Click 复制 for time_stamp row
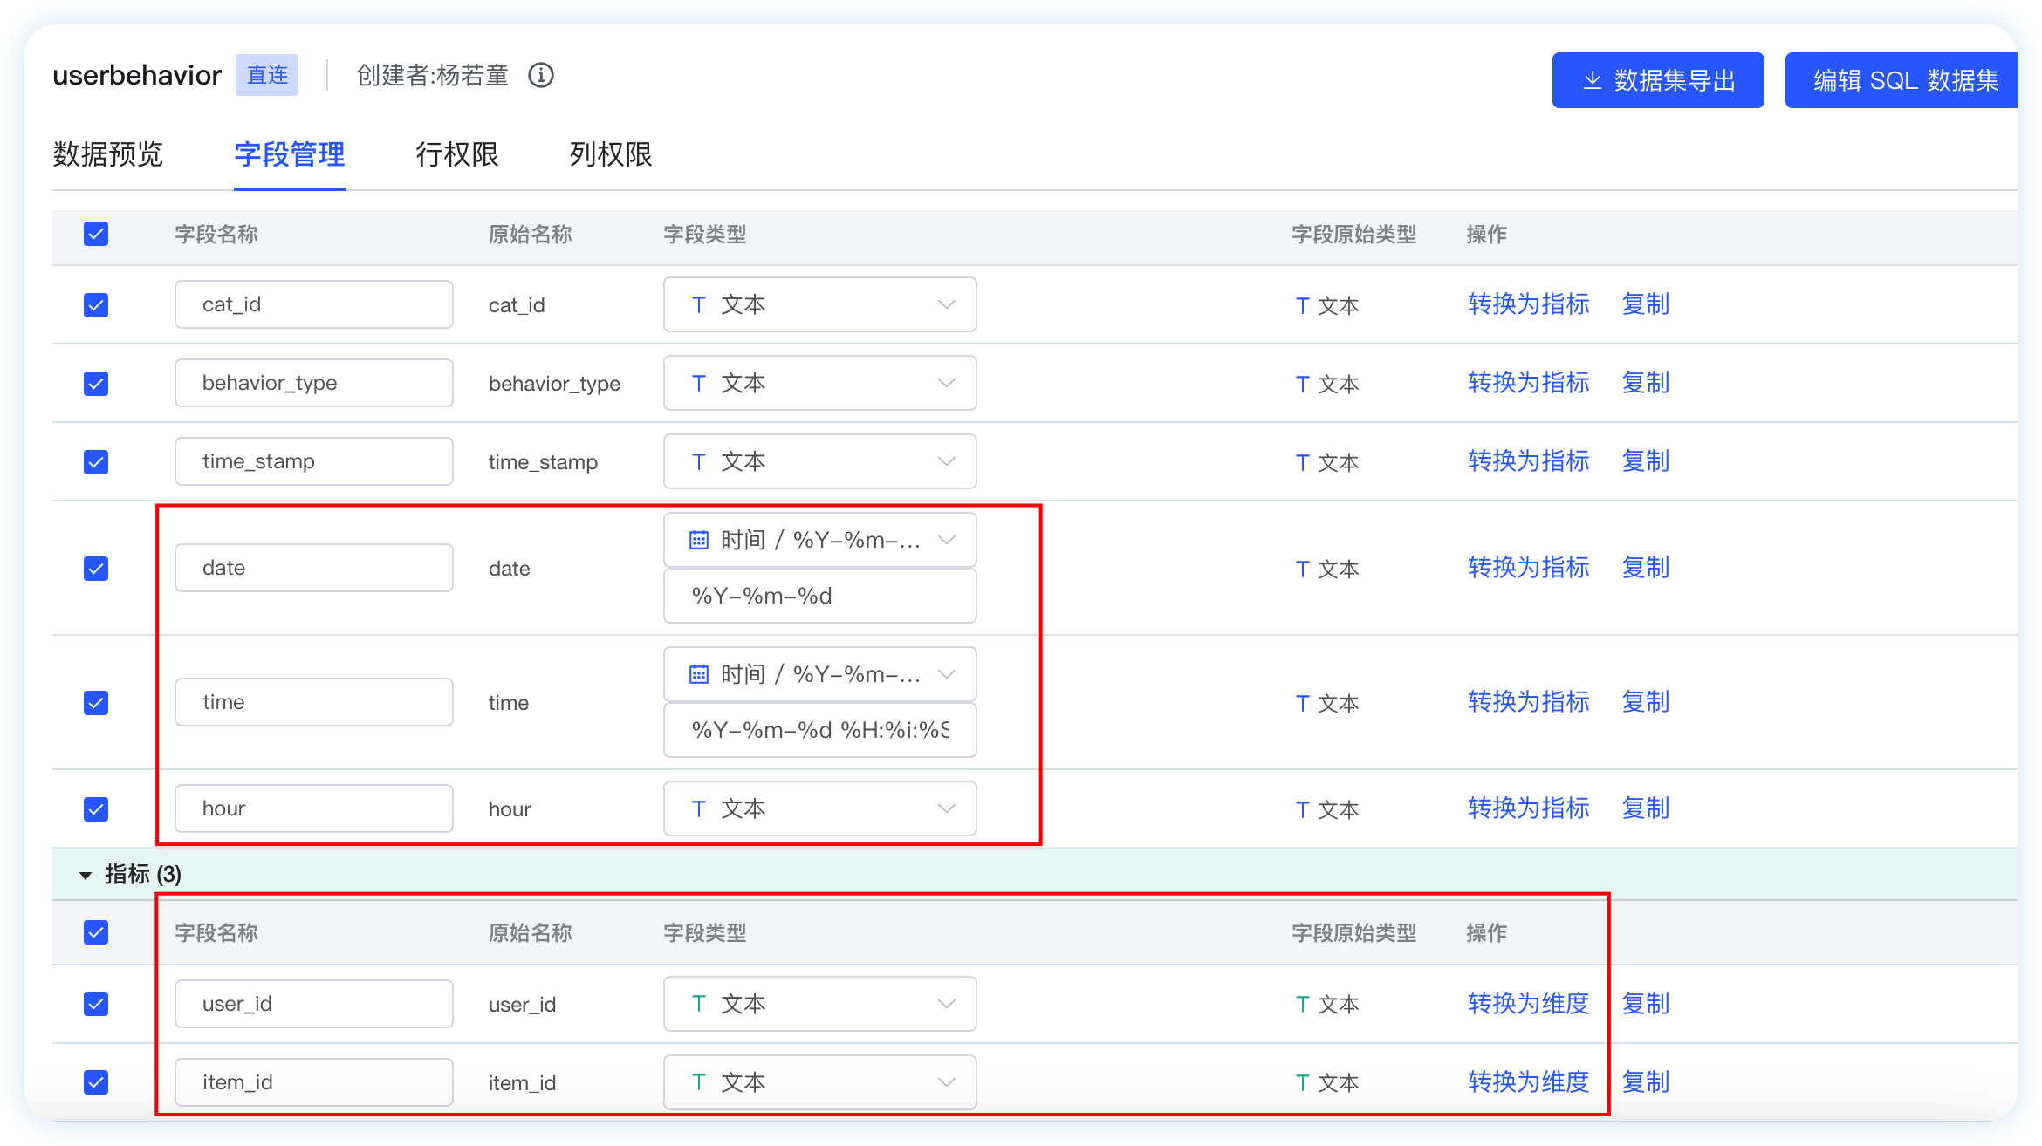The width and height of the screenshot is (2042, 1146). [1646, 461]
